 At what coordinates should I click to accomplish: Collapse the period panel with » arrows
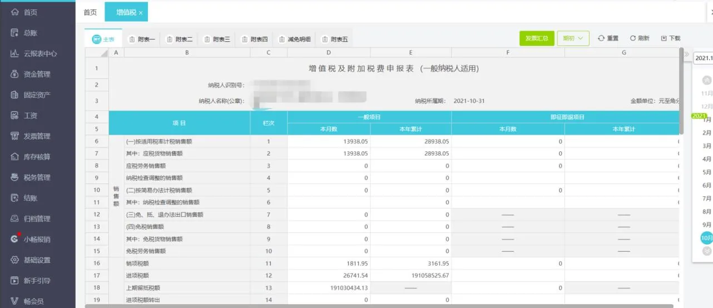[x=687, y=55]
